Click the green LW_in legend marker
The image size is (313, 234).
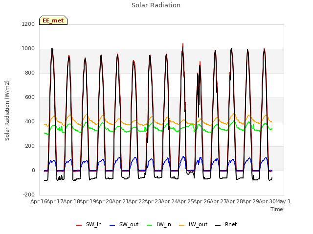point(150,225)
